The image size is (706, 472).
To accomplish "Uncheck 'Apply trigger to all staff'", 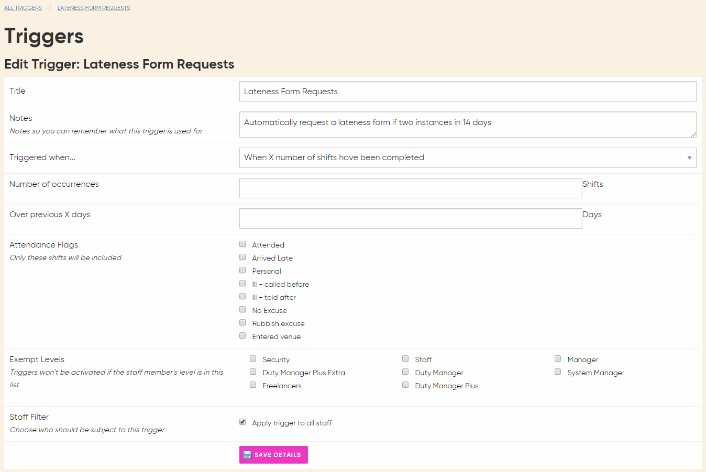I will pos(242,422).
